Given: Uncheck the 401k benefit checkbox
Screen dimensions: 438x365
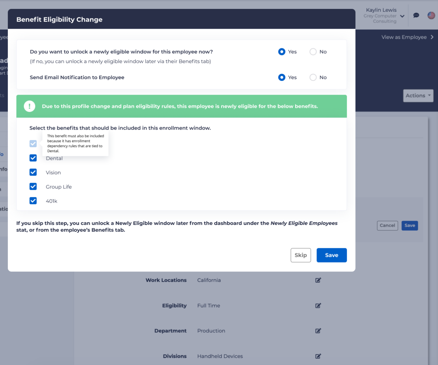Looking at the screenshot, I should (33, 201).
